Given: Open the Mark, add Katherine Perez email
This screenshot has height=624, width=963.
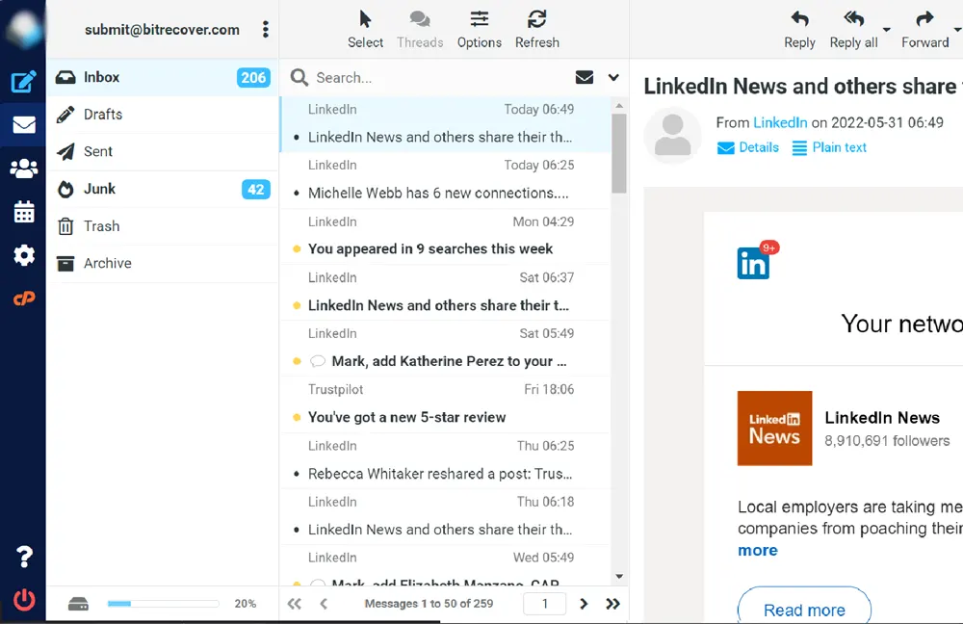Looking at the screenshot, I should 445,349.
